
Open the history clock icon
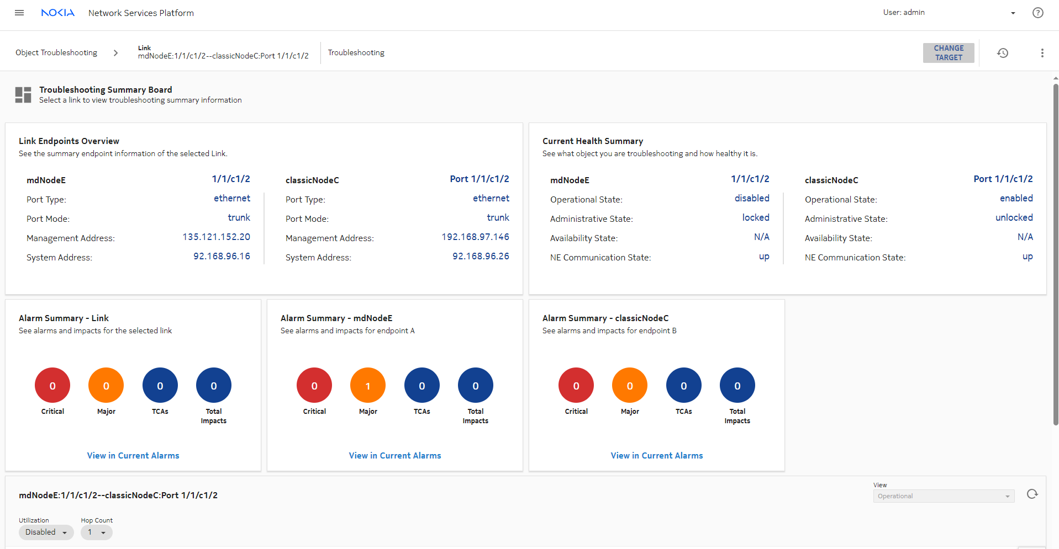pyautogui.click(x=1002, y=53)
